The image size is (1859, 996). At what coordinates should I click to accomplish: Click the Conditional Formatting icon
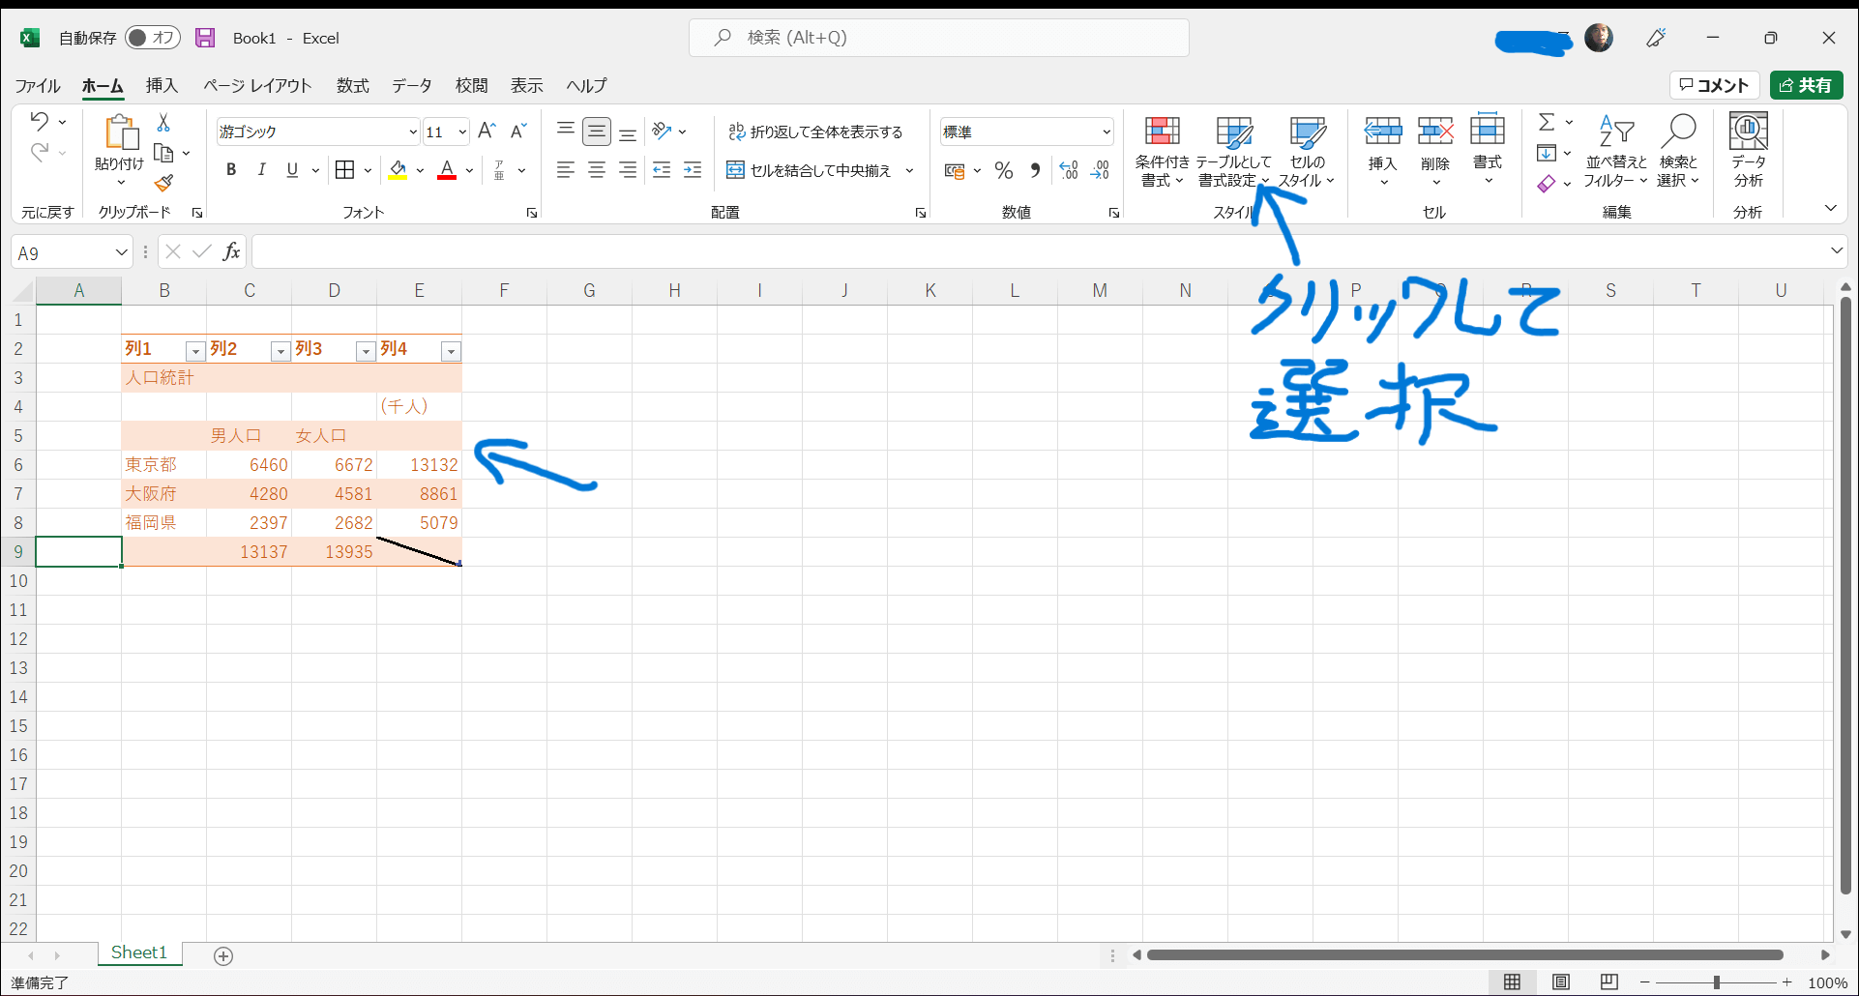pyautogui.click(x=1162, y=132)
